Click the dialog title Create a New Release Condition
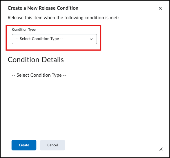170x158 pixels. pos(43,8)
